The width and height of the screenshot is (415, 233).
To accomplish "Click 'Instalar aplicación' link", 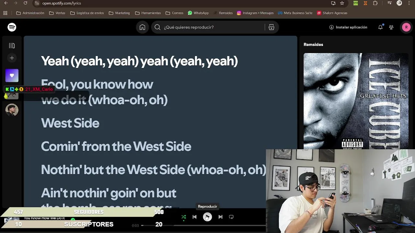I will 348,27.
